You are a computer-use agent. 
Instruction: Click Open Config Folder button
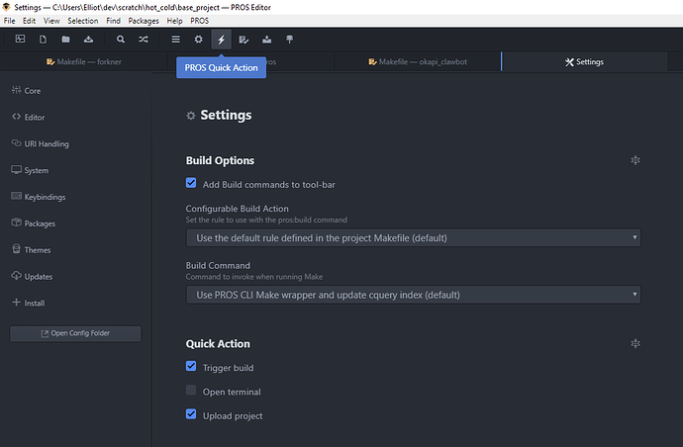75,333
